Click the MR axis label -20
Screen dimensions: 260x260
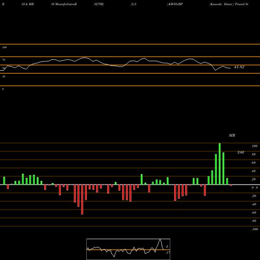pyautogui.click(x=254, y=196)
